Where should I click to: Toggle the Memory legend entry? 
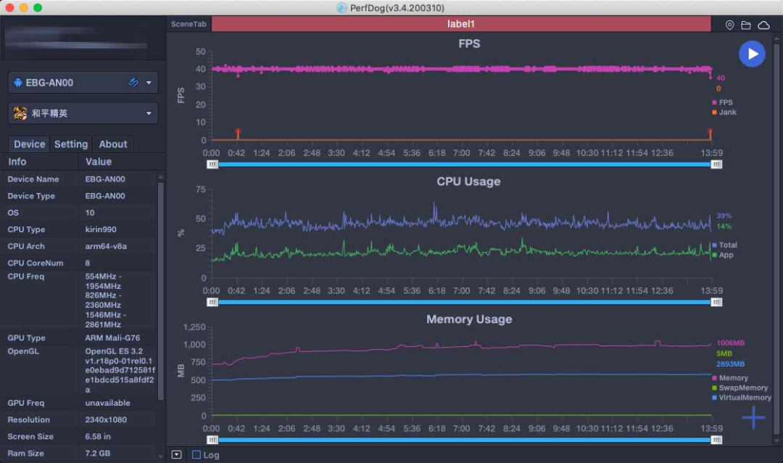tap(730, 378)
